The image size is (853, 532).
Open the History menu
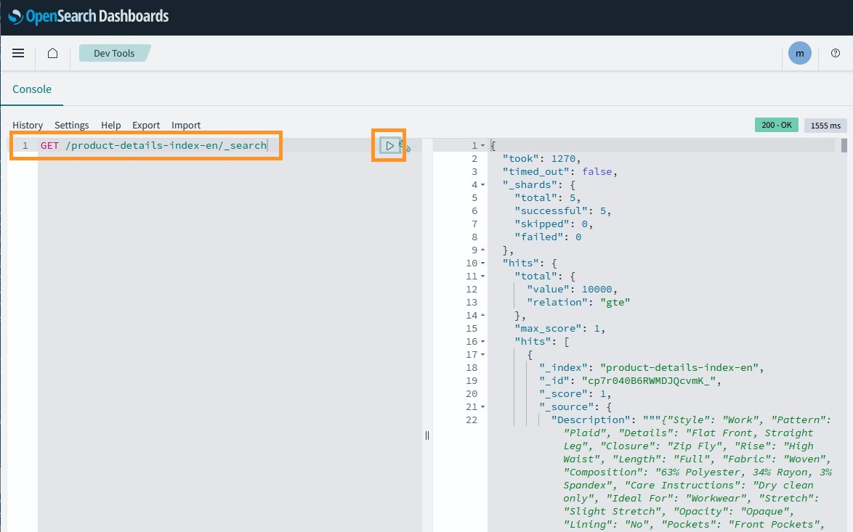coord(28,125)
